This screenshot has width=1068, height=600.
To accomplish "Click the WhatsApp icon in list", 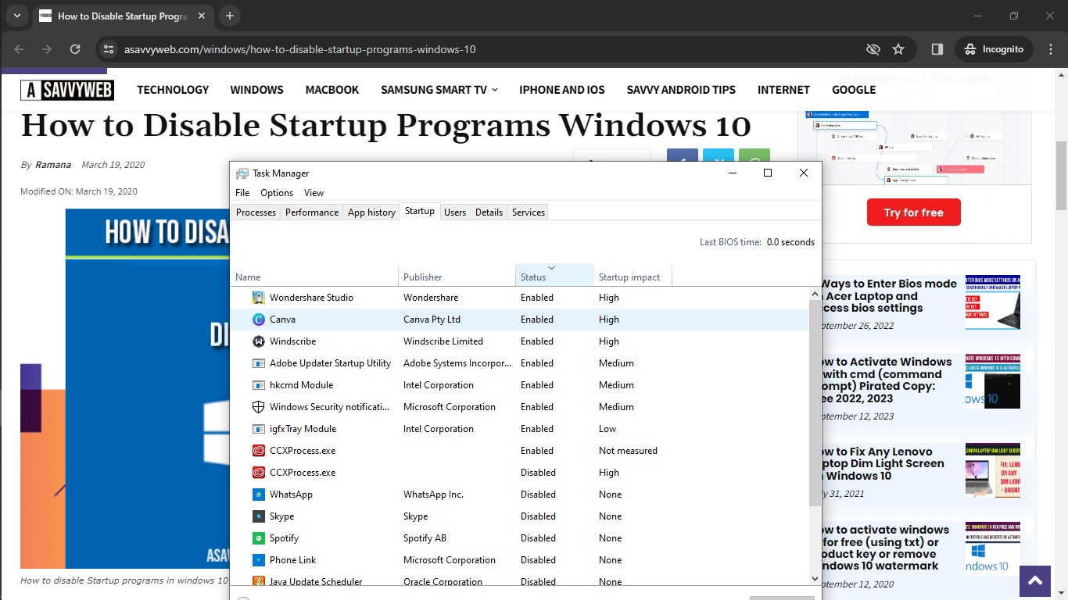I will click(259, 495).
